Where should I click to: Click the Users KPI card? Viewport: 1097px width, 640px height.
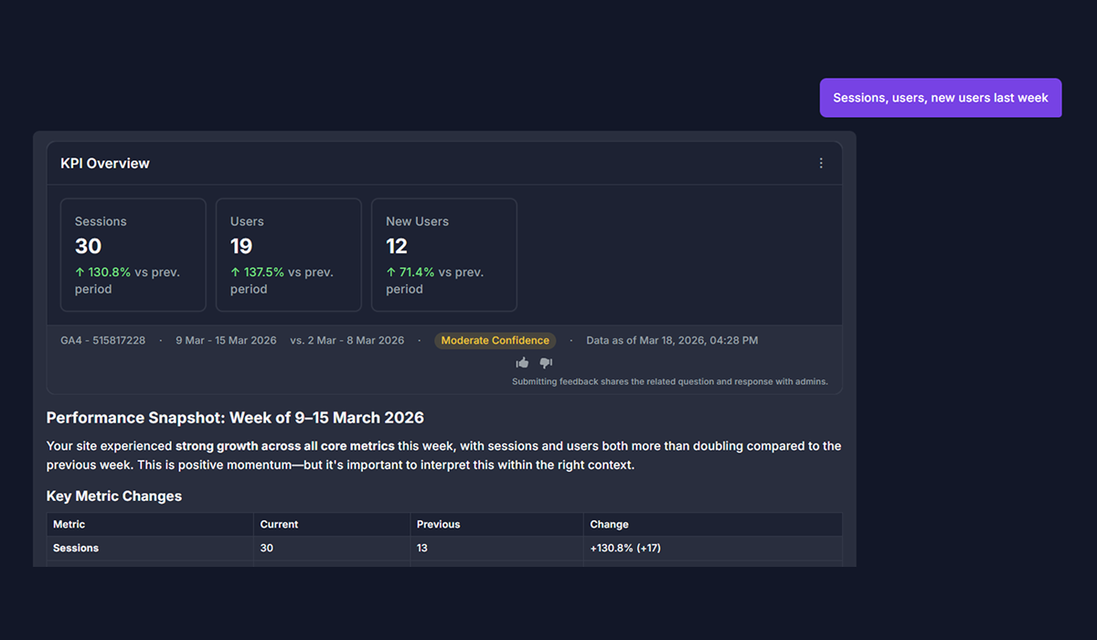coord(289,255)
